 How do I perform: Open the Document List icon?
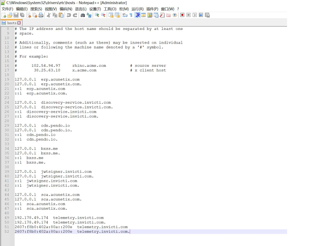click(156, 15)
